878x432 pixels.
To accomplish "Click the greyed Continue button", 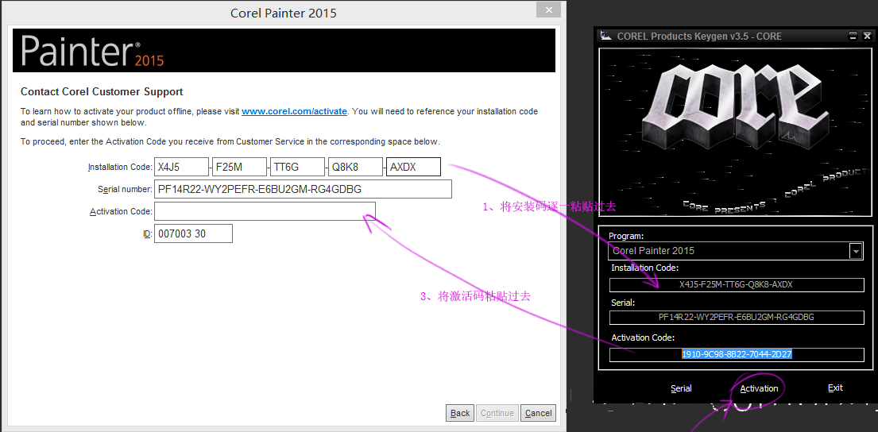I will point(497,413).
